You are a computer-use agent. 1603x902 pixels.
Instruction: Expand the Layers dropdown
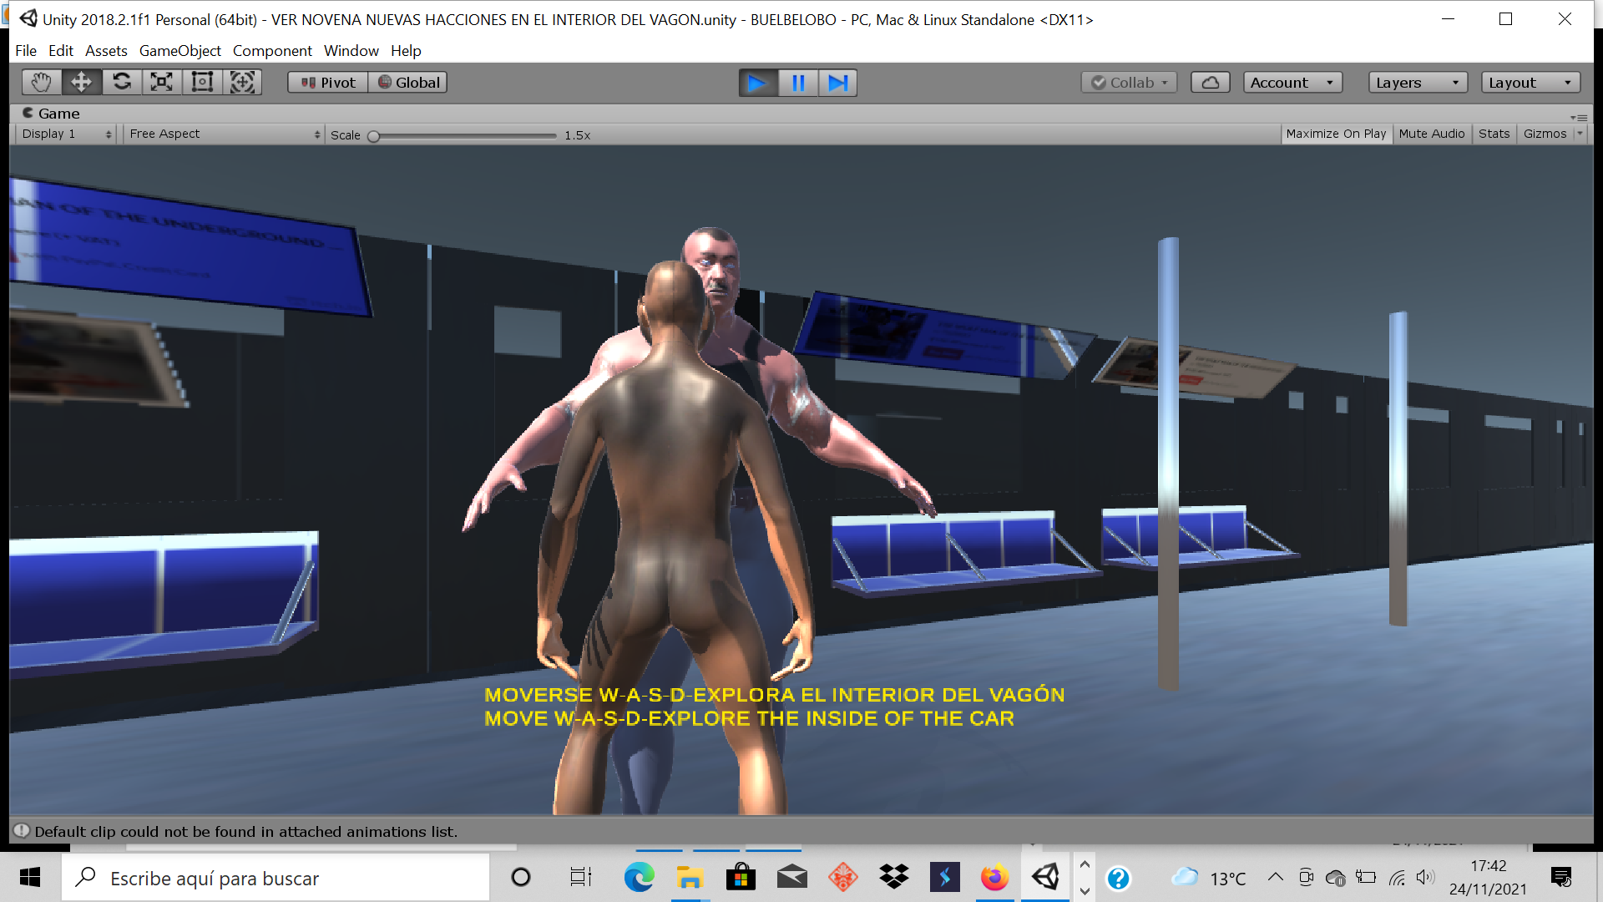pyautogui.click(x=1417, y=83)
